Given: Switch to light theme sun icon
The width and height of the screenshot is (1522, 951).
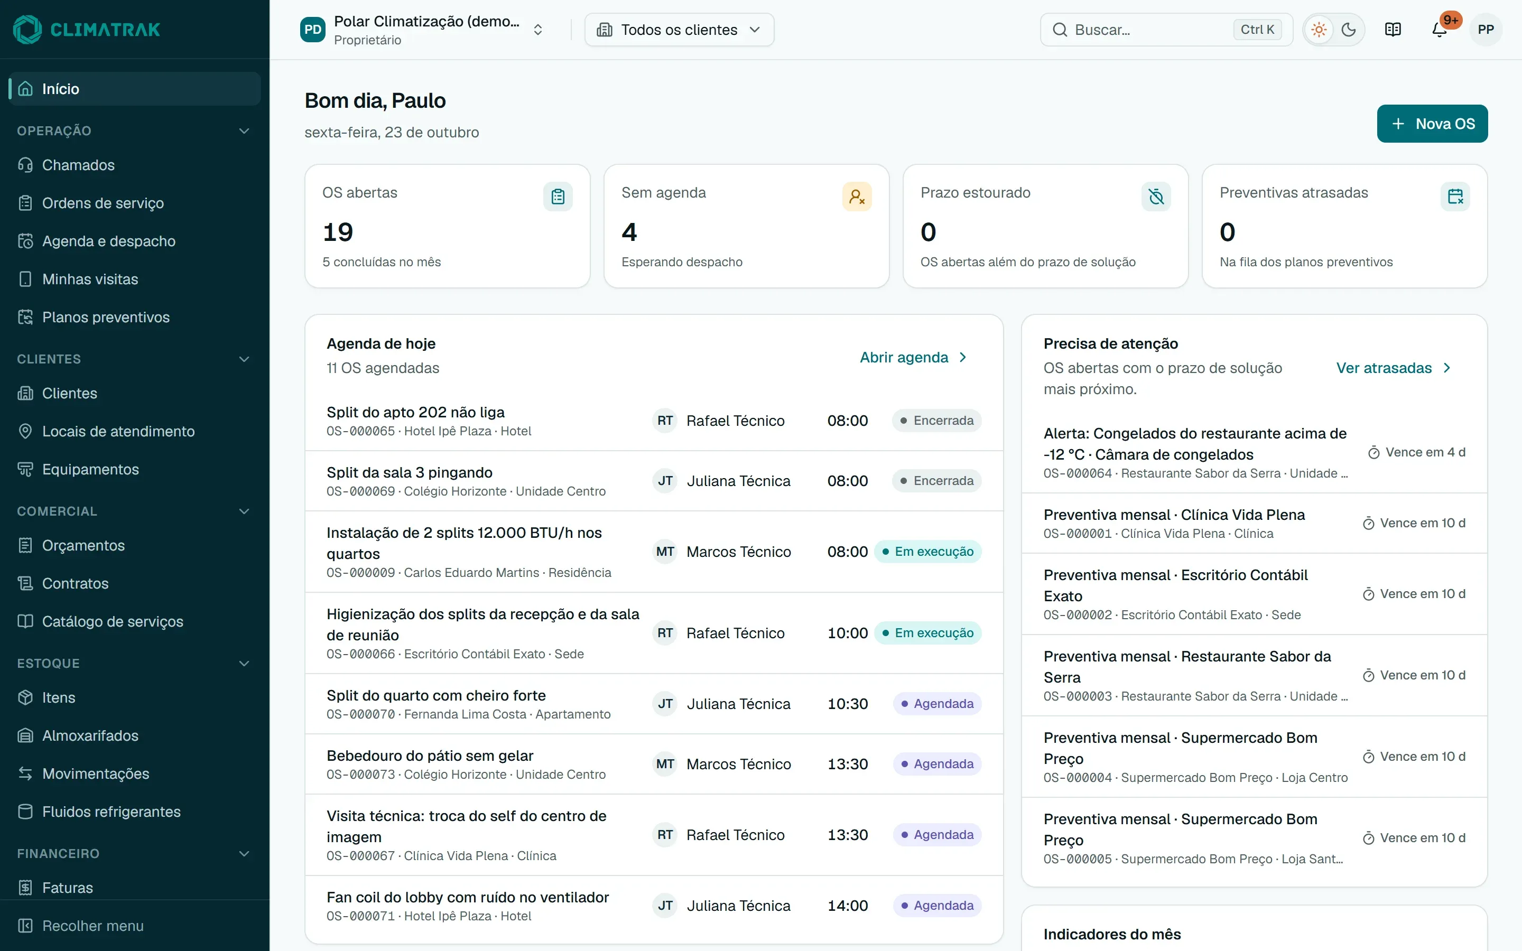Looking at the screenshot, I should pos(1319,30).
